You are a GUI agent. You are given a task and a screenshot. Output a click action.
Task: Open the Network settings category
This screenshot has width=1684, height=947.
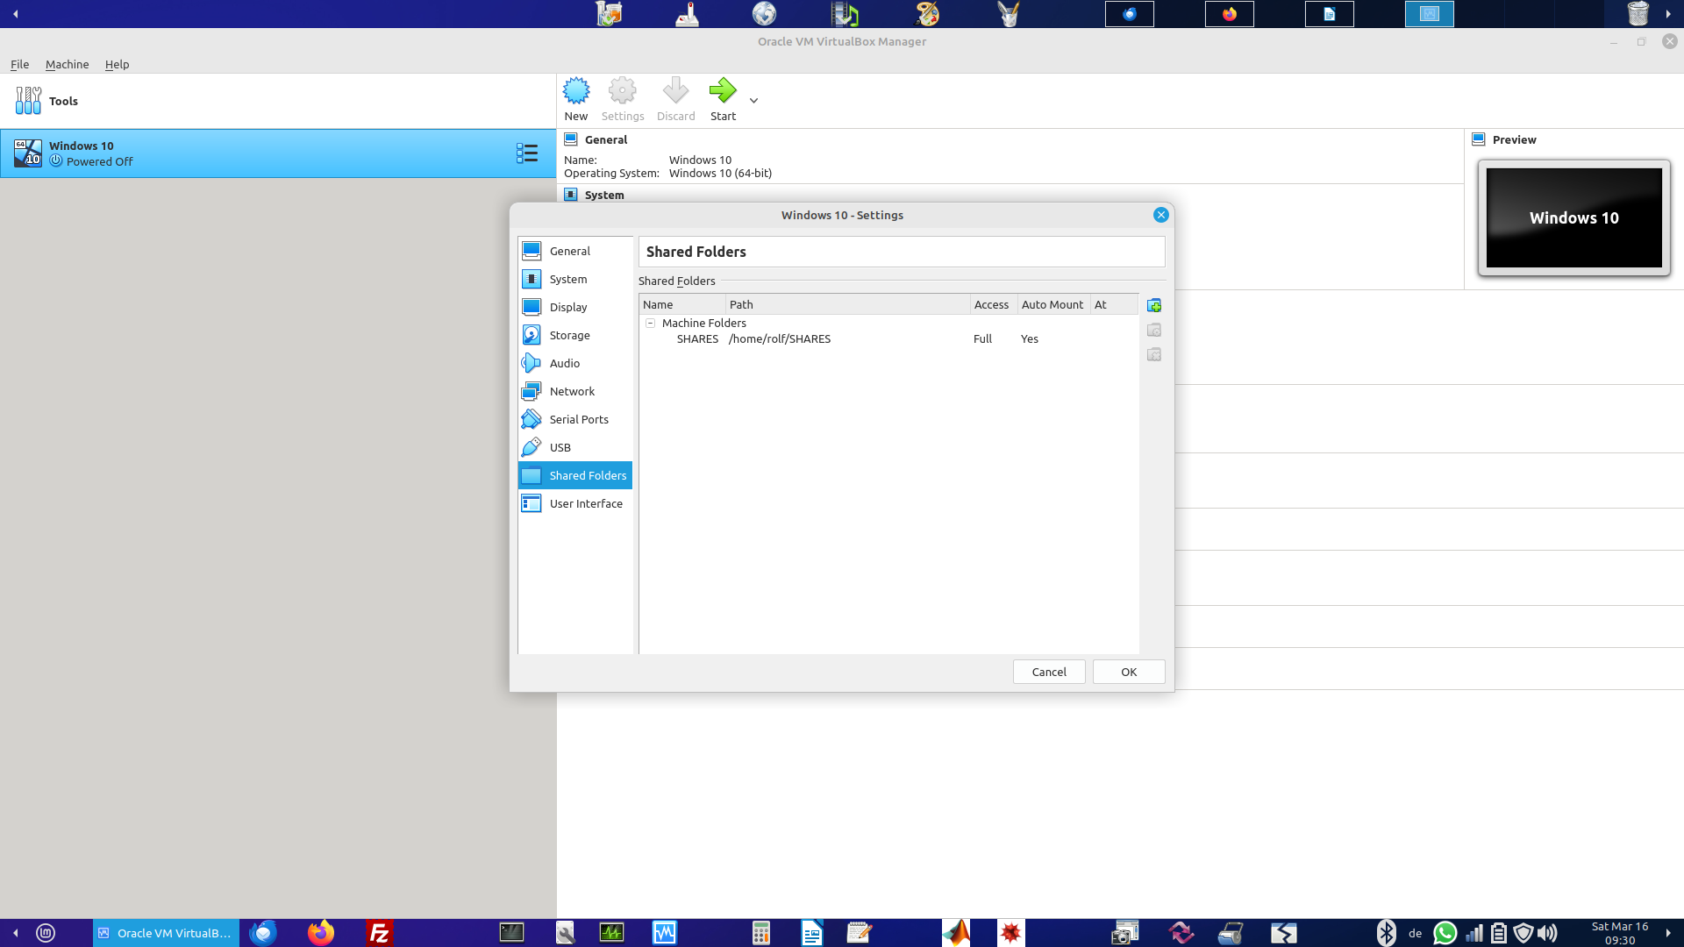(x=575, y=391)
